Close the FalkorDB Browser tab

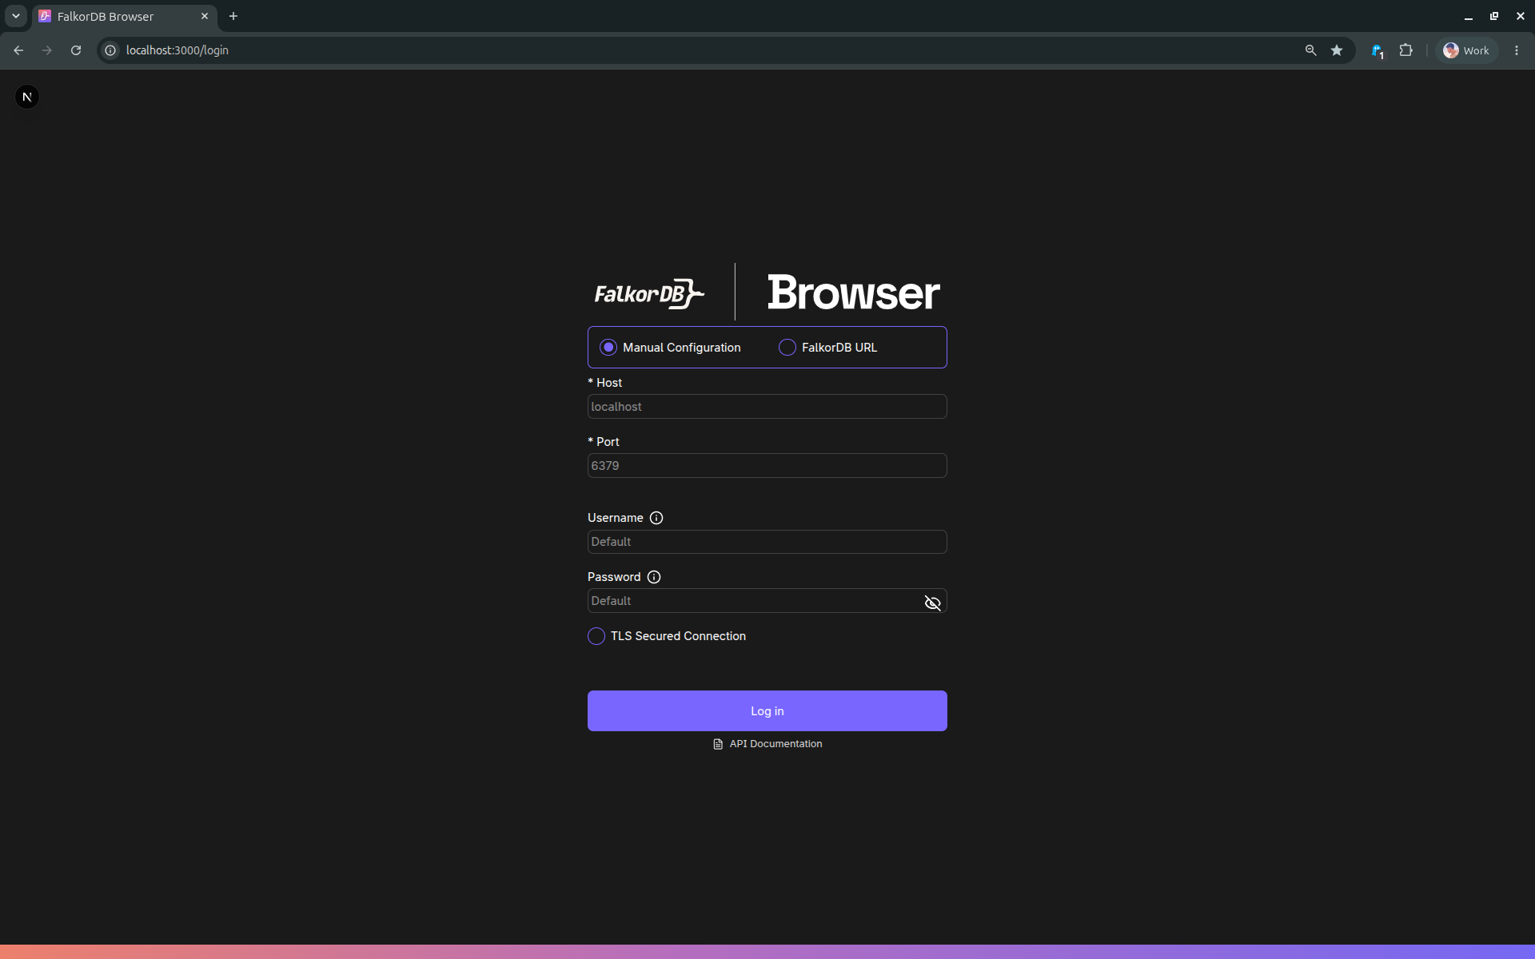click(205, 16)
